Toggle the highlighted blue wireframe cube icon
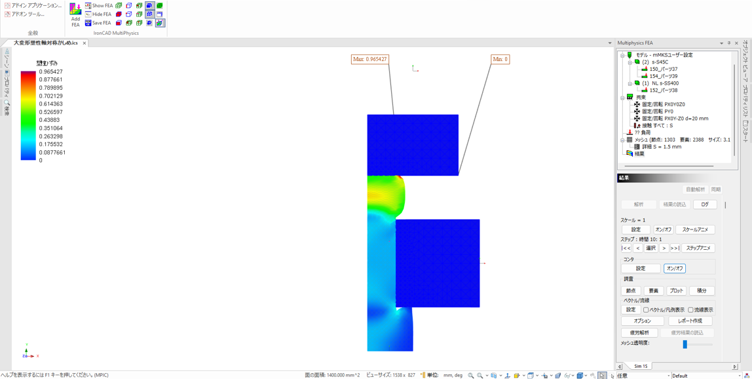752x379 pixels. pos(149,14)
